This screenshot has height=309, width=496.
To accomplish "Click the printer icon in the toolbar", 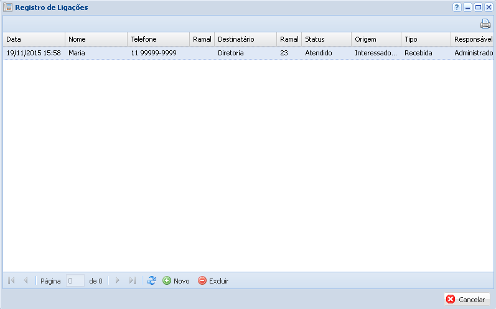I will 485,24.
